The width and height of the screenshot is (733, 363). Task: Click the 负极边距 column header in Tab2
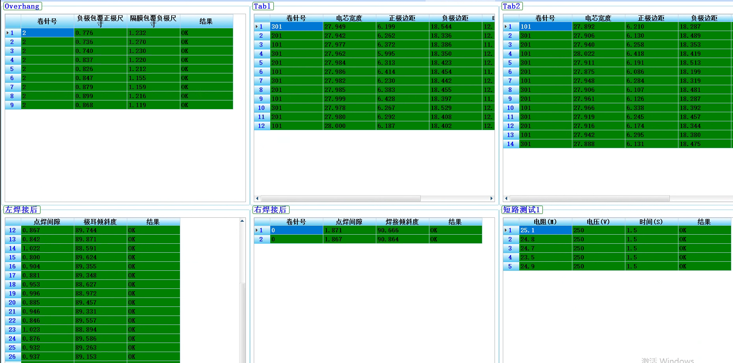[x=705, y=18]
